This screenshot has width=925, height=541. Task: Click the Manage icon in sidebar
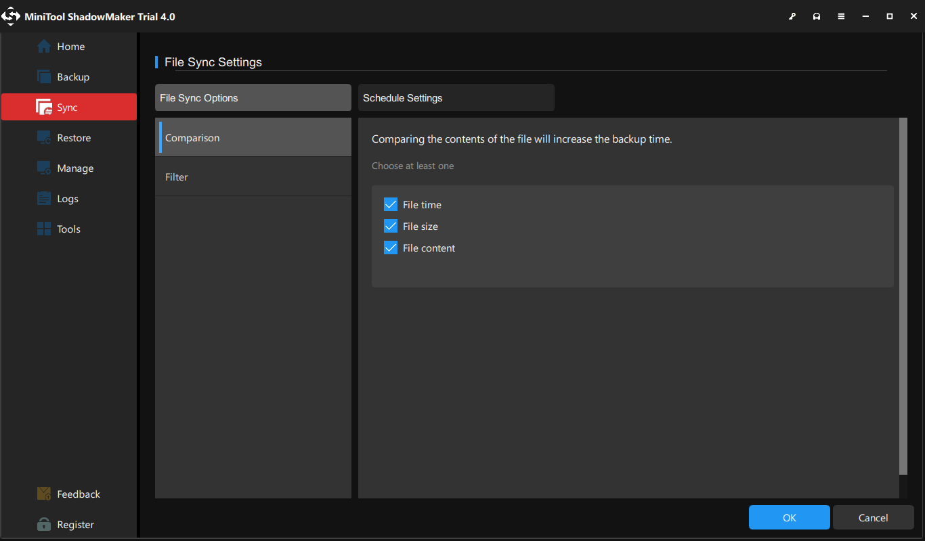(x=44, y=168)
